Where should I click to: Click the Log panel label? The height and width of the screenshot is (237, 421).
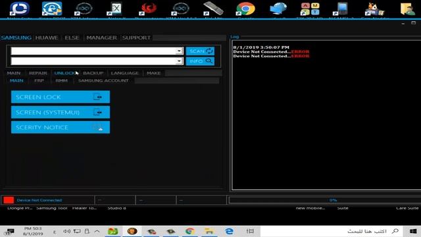point(234,37)
